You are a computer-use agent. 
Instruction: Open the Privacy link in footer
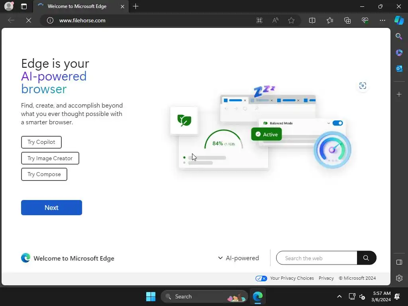coord(326,278)
